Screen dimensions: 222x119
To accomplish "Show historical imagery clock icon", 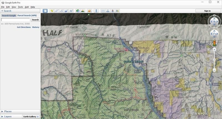I will coord(78,11).
